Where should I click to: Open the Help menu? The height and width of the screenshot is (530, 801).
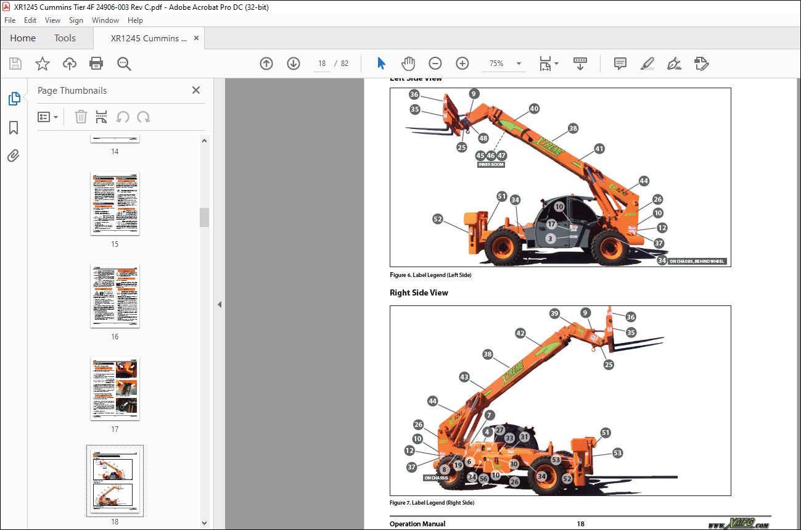click(x=135, y=20)
